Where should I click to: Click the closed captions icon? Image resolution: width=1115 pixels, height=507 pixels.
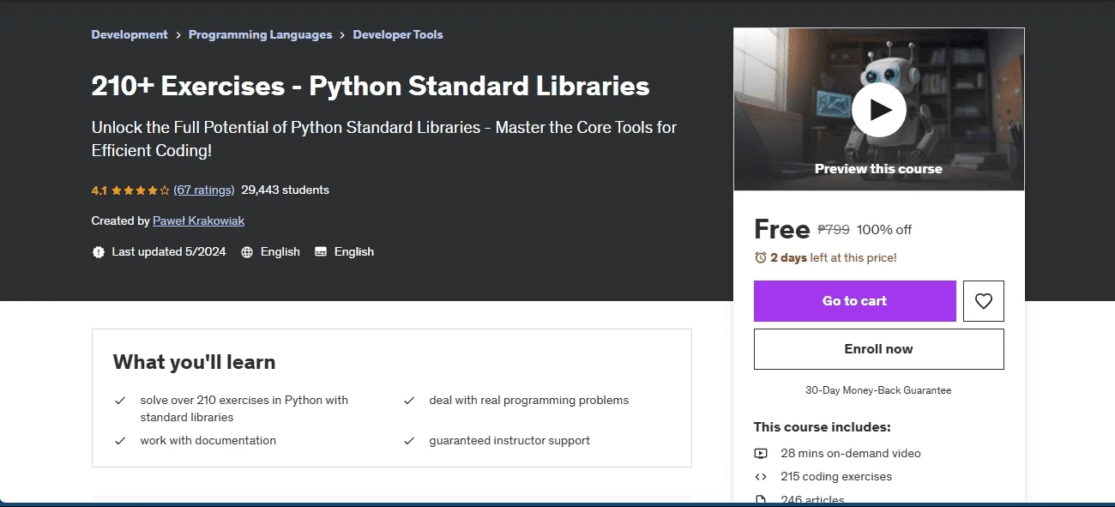pyautogui.click(x=321, y=252)
